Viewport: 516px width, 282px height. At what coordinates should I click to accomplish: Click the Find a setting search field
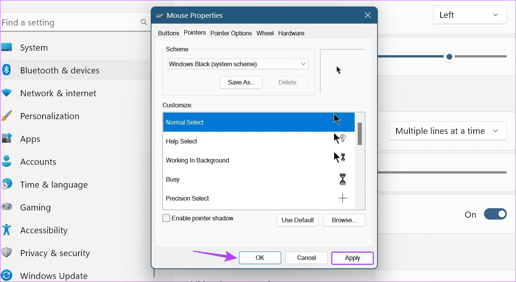click(75, 22)
